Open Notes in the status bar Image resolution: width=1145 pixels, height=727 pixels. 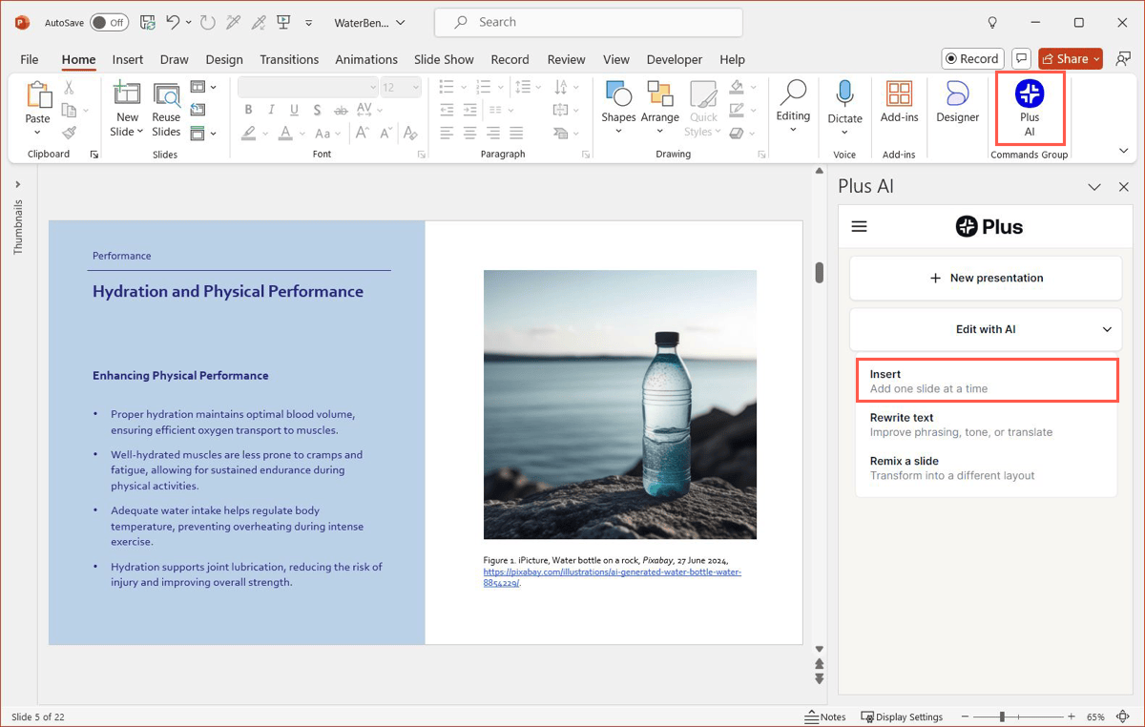click(826, 717)
